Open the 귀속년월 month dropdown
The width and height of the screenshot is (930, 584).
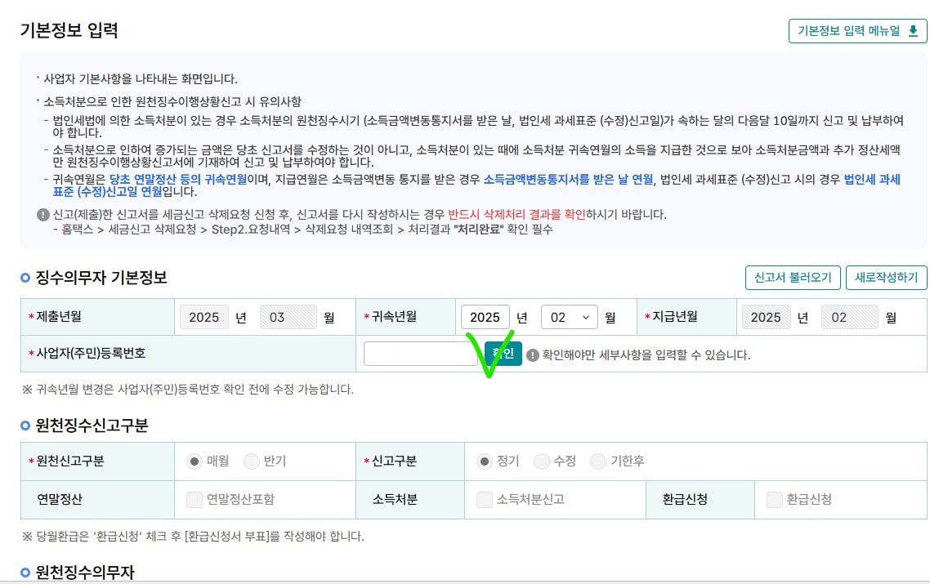tap(570, 317)
